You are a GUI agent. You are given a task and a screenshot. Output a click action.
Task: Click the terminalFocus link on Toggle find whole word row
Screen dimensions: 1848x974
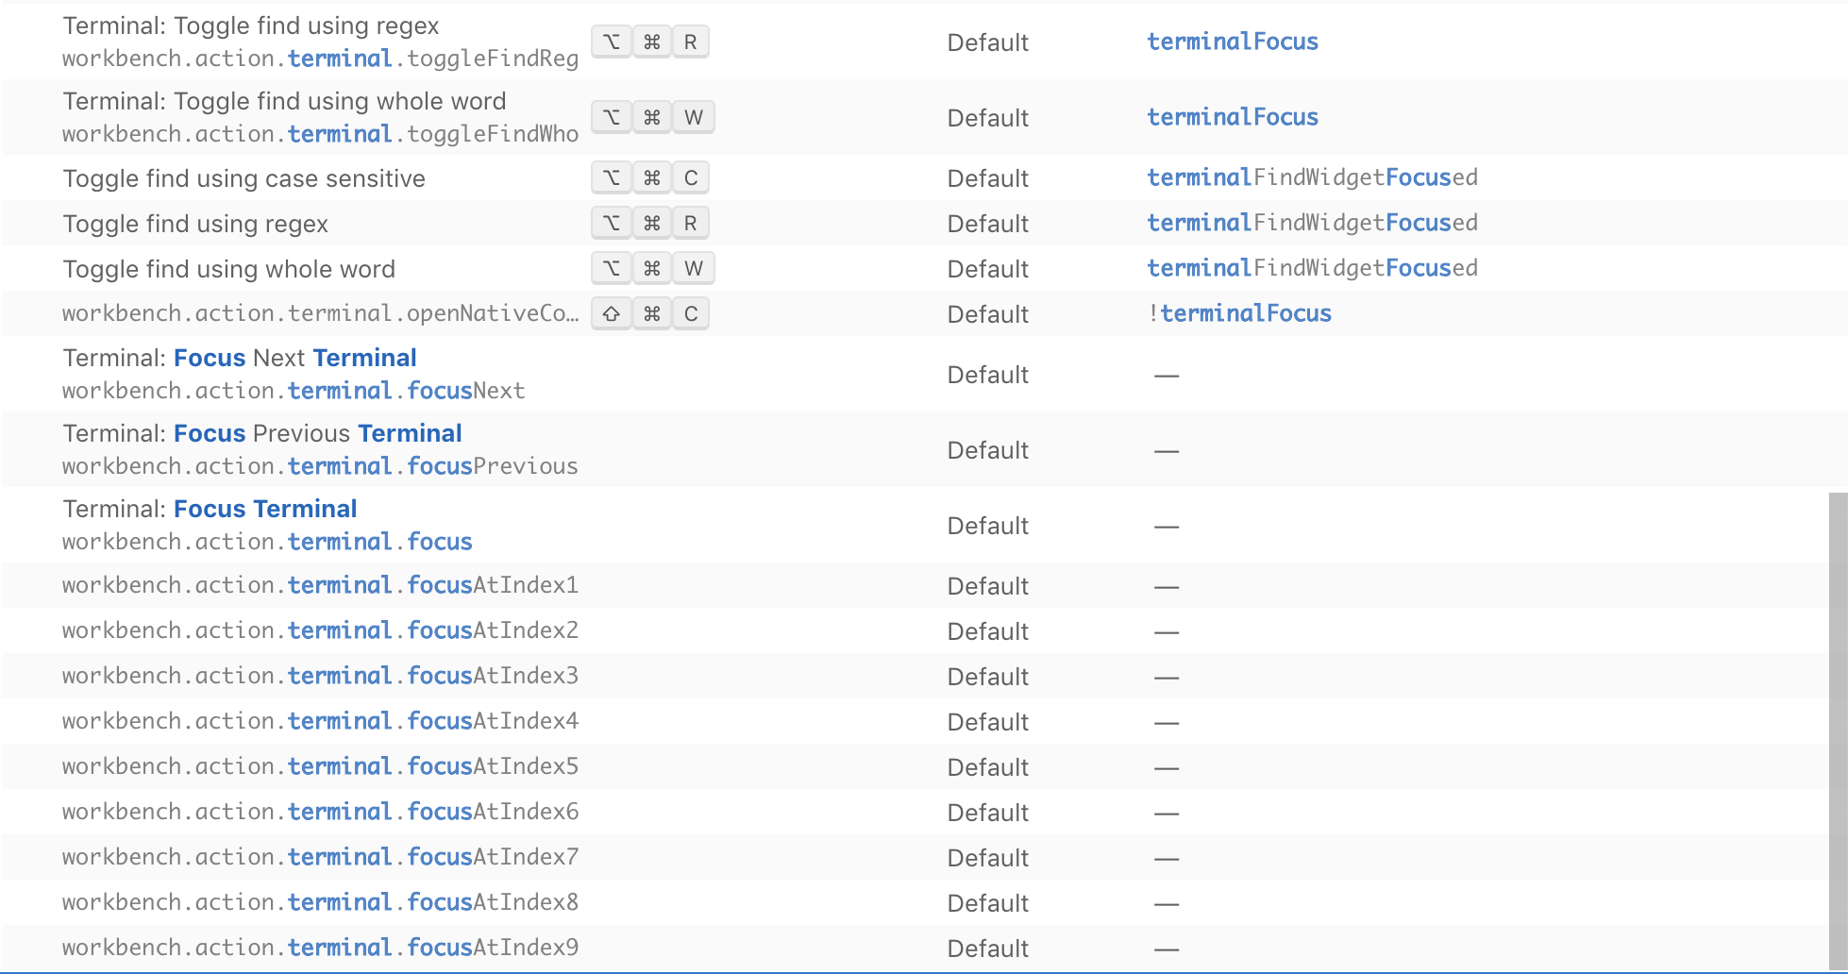coord(1232,117)
